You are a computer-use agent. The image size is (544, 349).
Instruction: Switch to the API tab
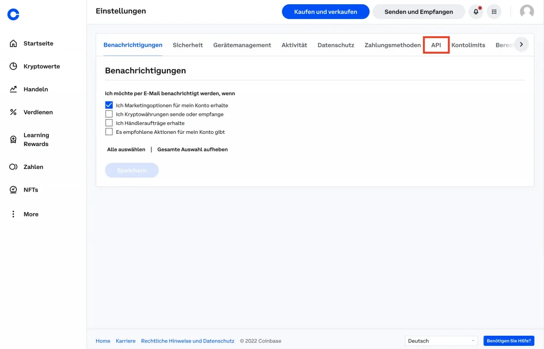click(436, 45)
